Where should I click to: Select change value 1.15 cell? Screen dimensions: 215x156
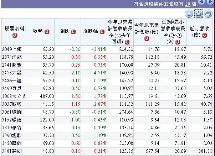pyautogui.click(x=68, y=104)
